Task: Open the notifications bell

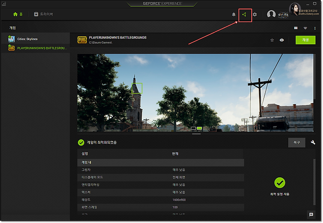Action: pyautogui.click(x=234, y=14)
